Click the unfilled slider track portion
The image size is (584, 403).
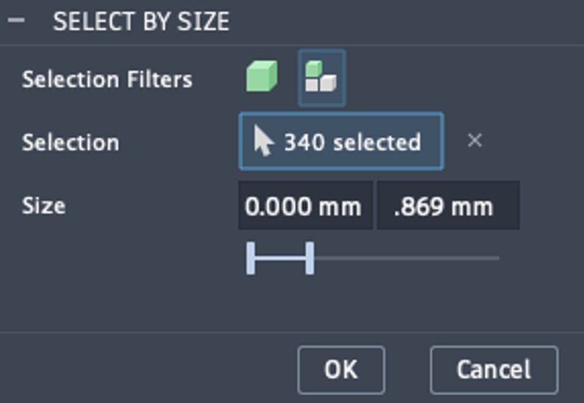click(407, 258)
